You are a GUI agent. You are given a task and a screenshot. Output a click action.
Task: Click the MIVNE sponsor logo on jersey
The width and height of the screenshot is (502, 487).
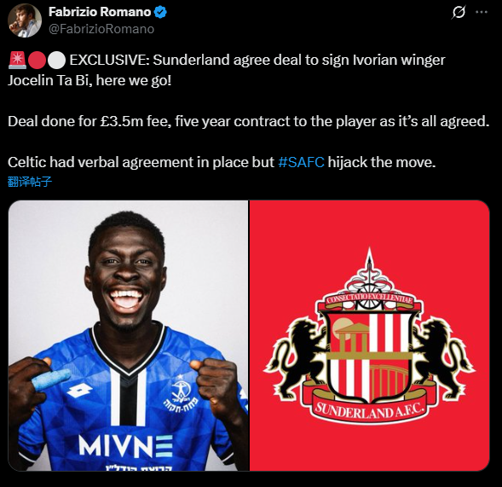[x=126, y=446]
